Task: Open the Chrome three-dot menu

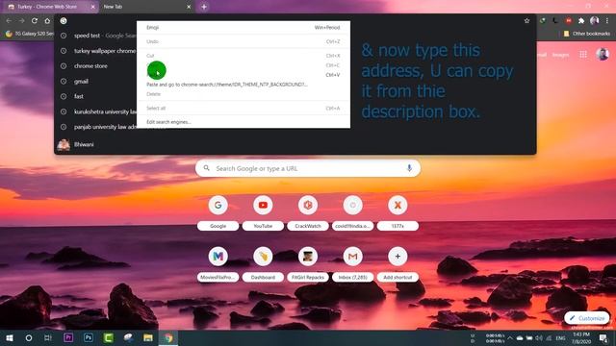Action: (x=607, y=21)
